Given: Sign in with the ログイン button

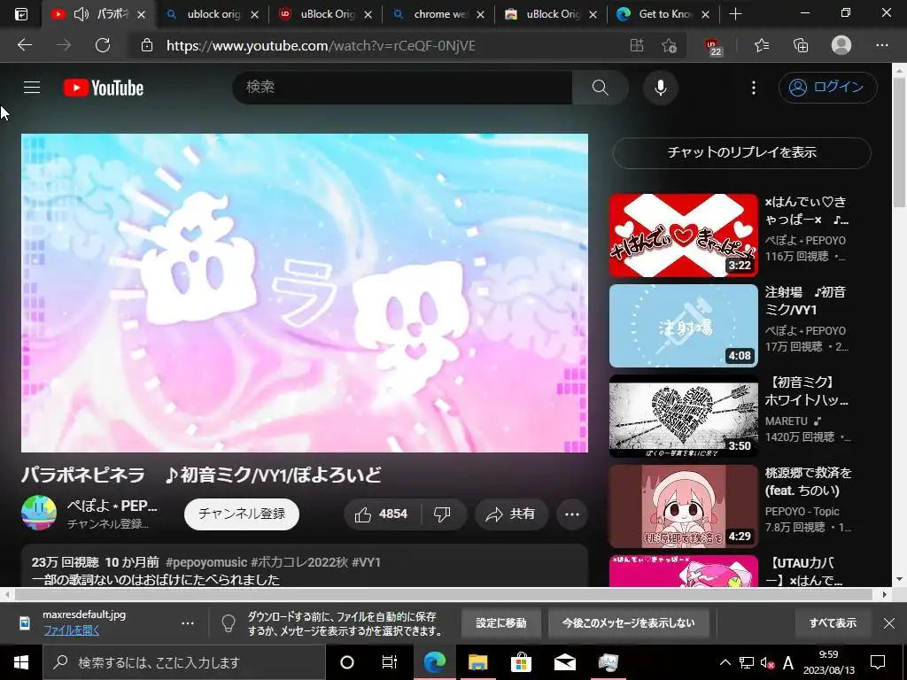Looking at the screenshot, I should [828, 88].
